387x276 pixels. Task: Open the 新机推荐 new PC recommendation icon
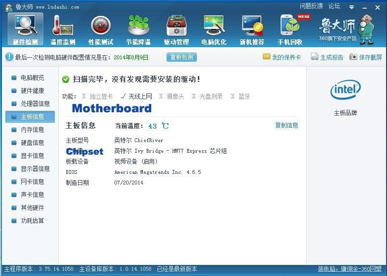point(252,29)
